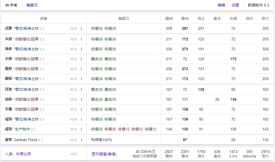275x162 pixels.
Task: Select weapon item *零式/炼净之狱
Action: click(26, 29)
